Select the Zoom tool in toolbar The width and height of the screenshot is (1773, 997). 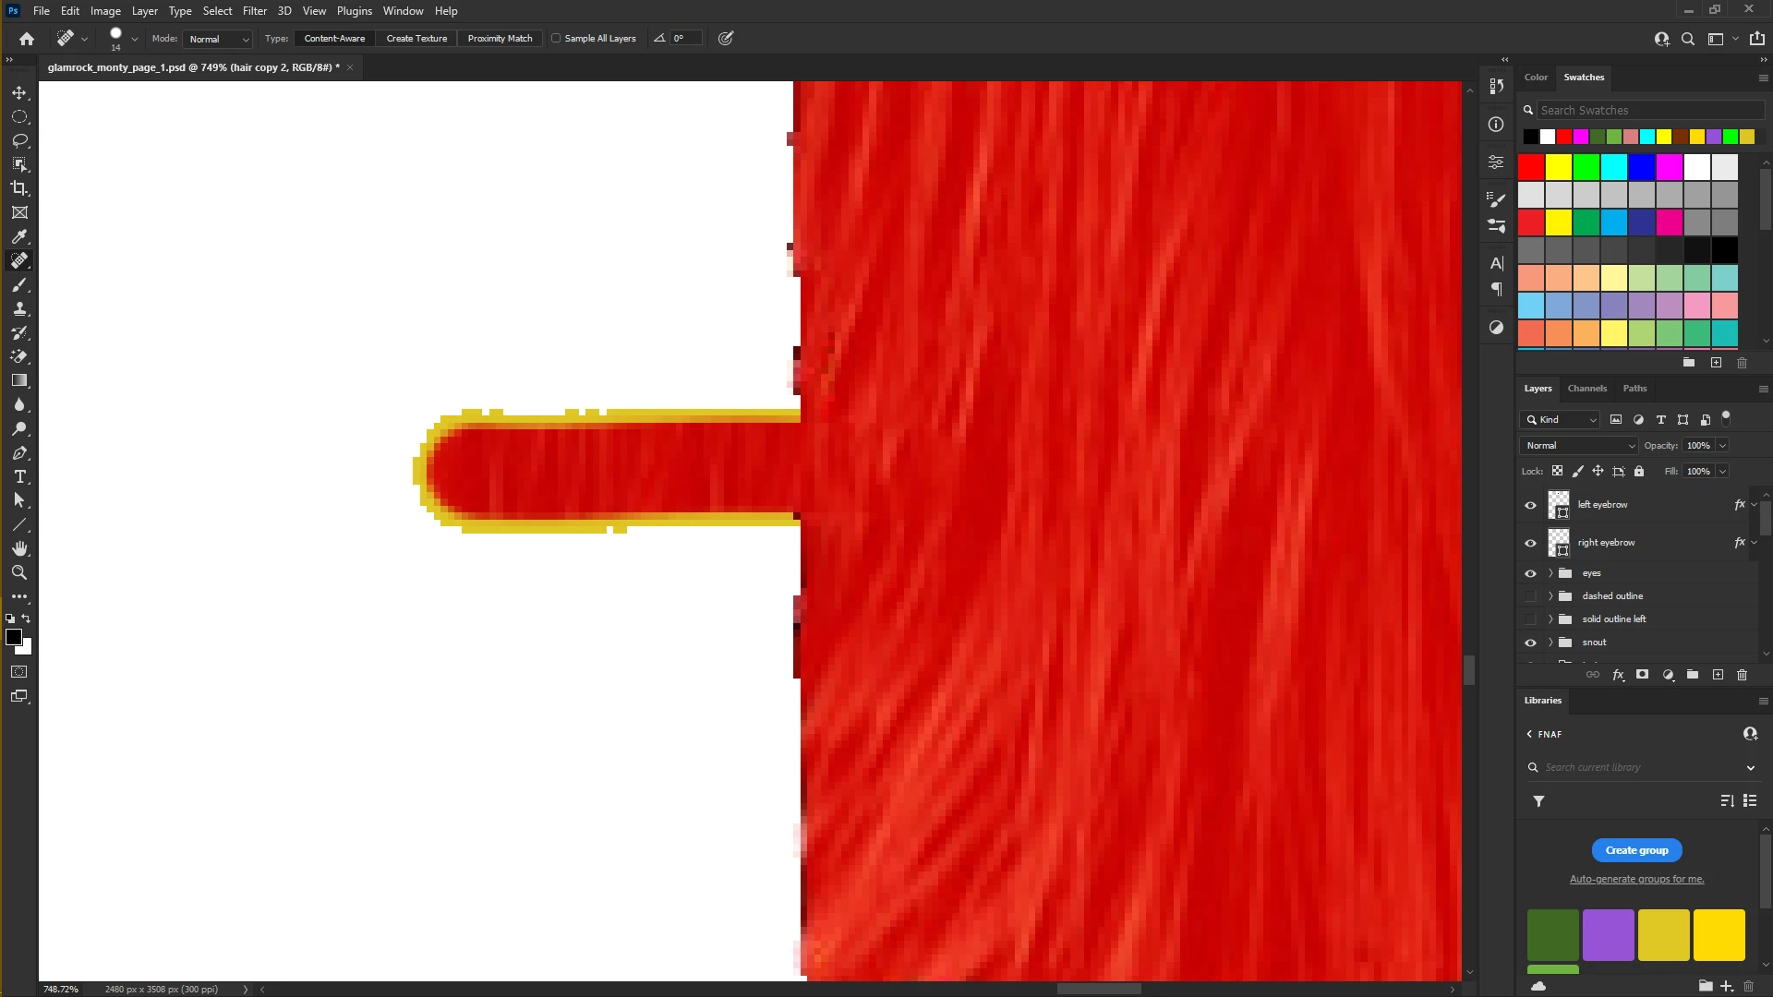click(x=19, y=572)
